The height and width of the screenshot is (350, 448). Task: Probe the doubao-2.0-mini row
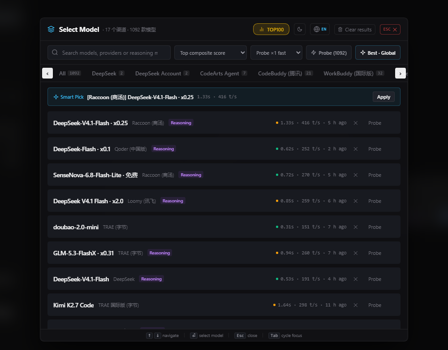[x=375, y=227]
